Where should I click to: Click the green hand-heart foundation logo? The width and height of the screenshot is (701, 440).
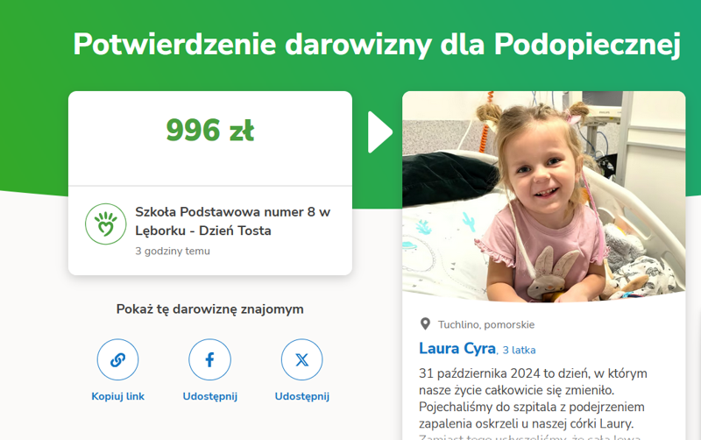[106, 224]
